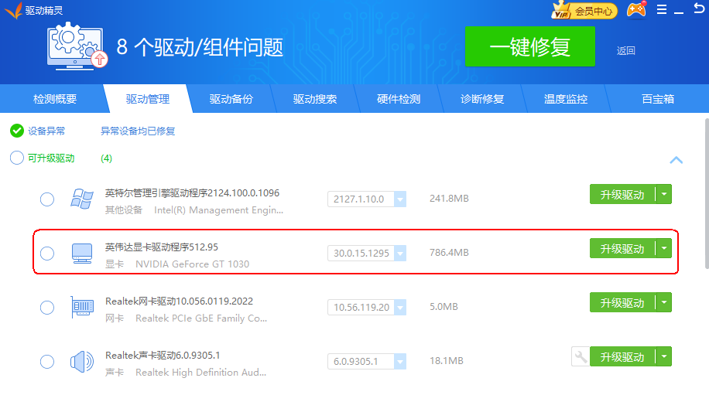
Task: Click the 241.8MB size value
Action: click(449, 198)
